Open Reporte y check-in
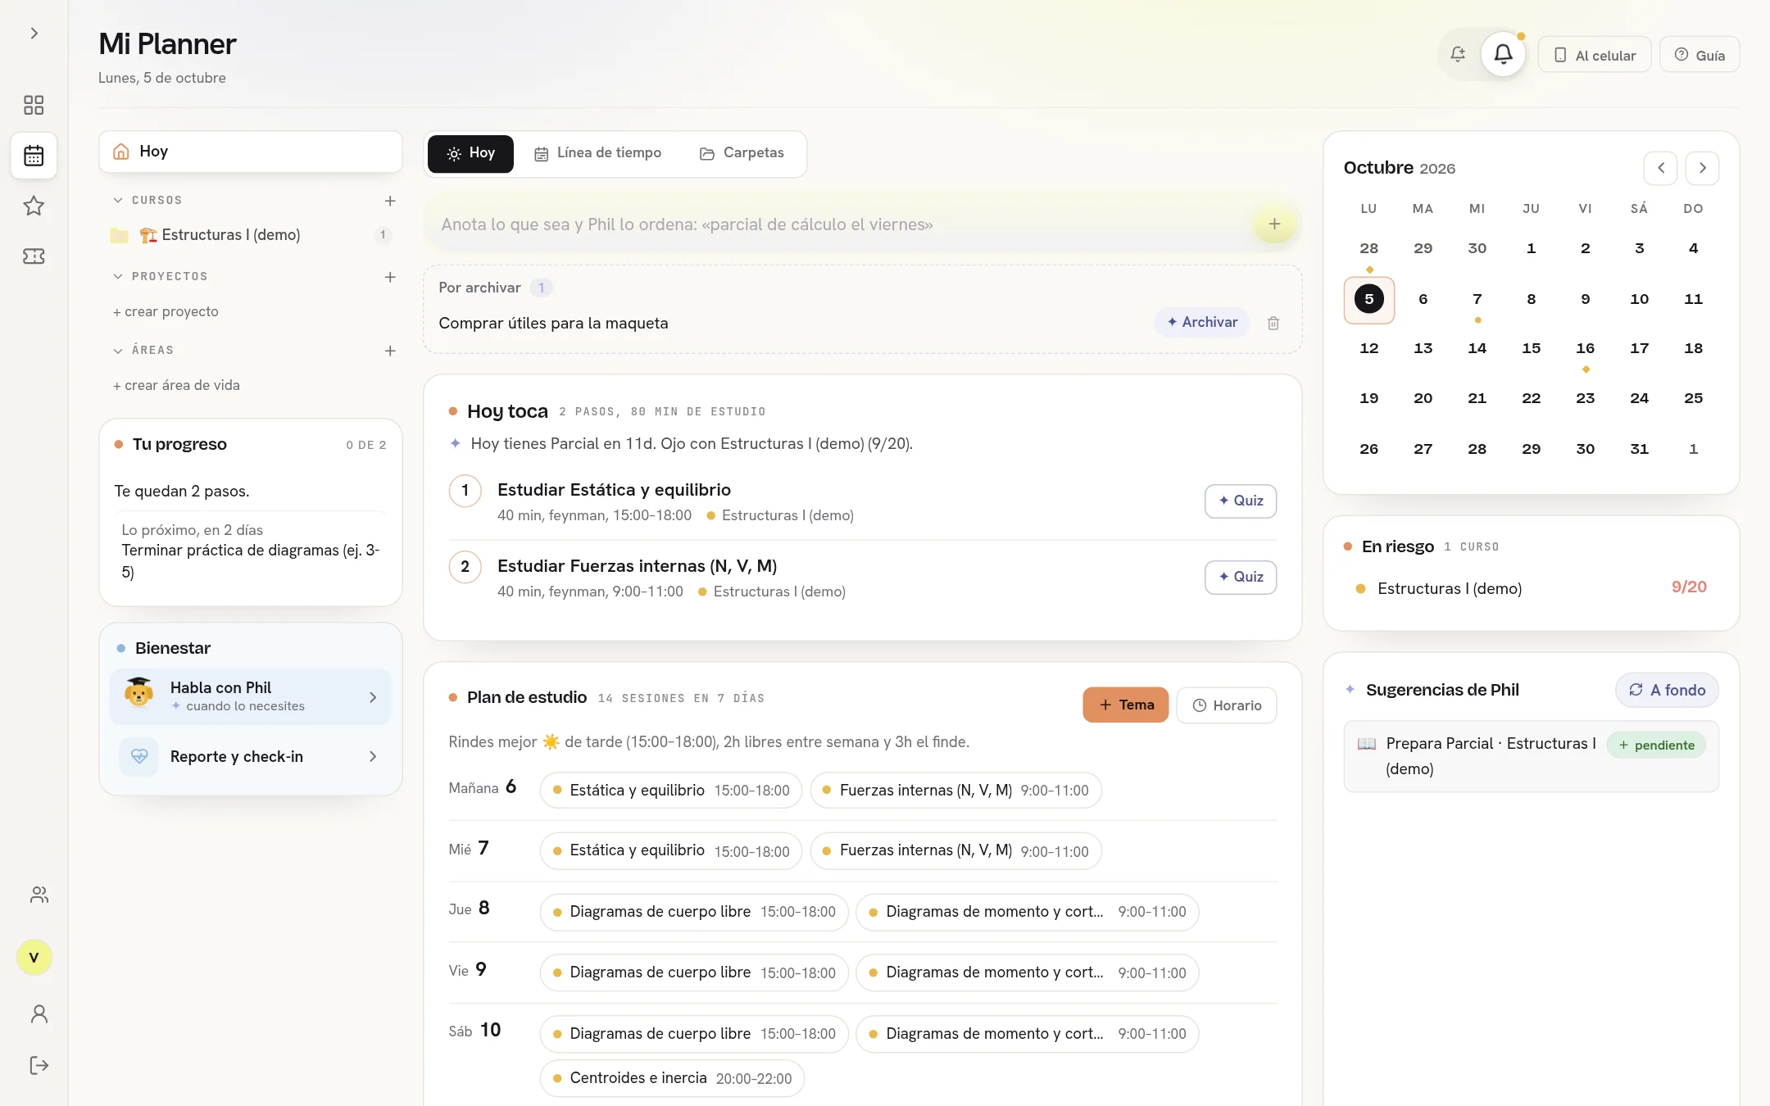 pos(251,756)
